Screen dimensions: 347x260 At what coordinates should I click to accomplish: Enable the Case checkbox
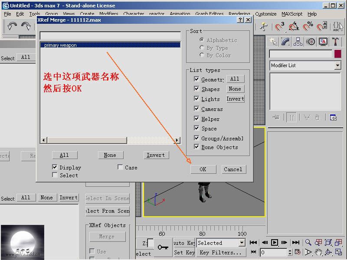pyautogui.click(x=120, y=167)
